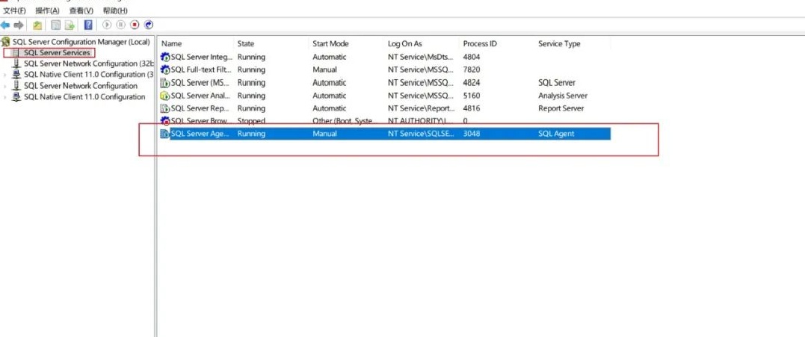This screenshot has height=337, width=805.
Task: Click the Pause Service toolbar icon
Action: click(120, 25)
